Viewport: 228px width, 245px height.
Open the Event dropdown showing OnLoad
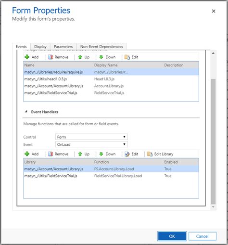(x=91, y=144)
